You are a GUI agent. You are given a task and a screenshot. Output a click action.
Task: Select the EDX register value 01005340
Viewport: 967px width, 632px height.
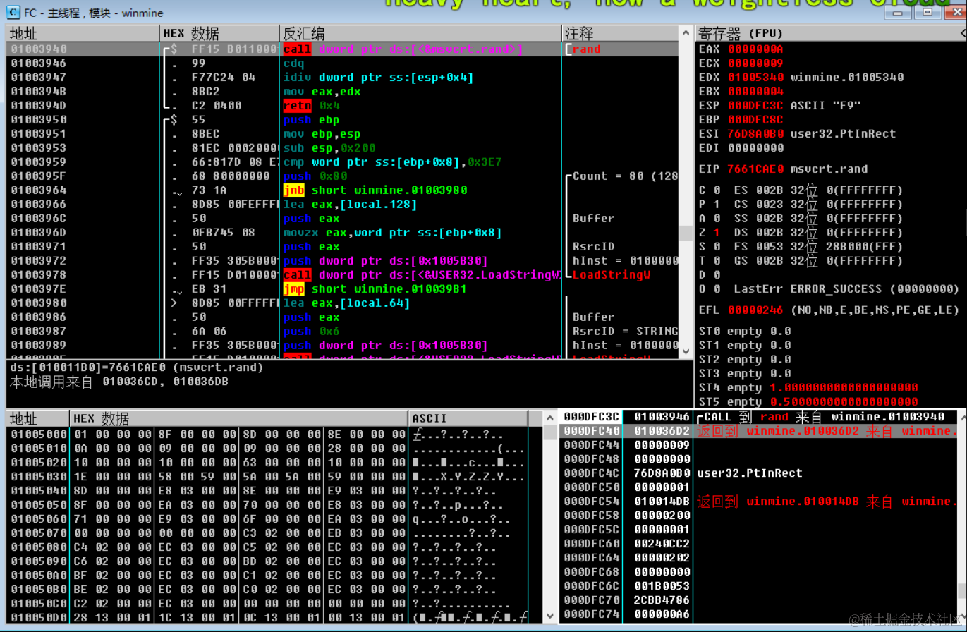click(x=755, y=78)
